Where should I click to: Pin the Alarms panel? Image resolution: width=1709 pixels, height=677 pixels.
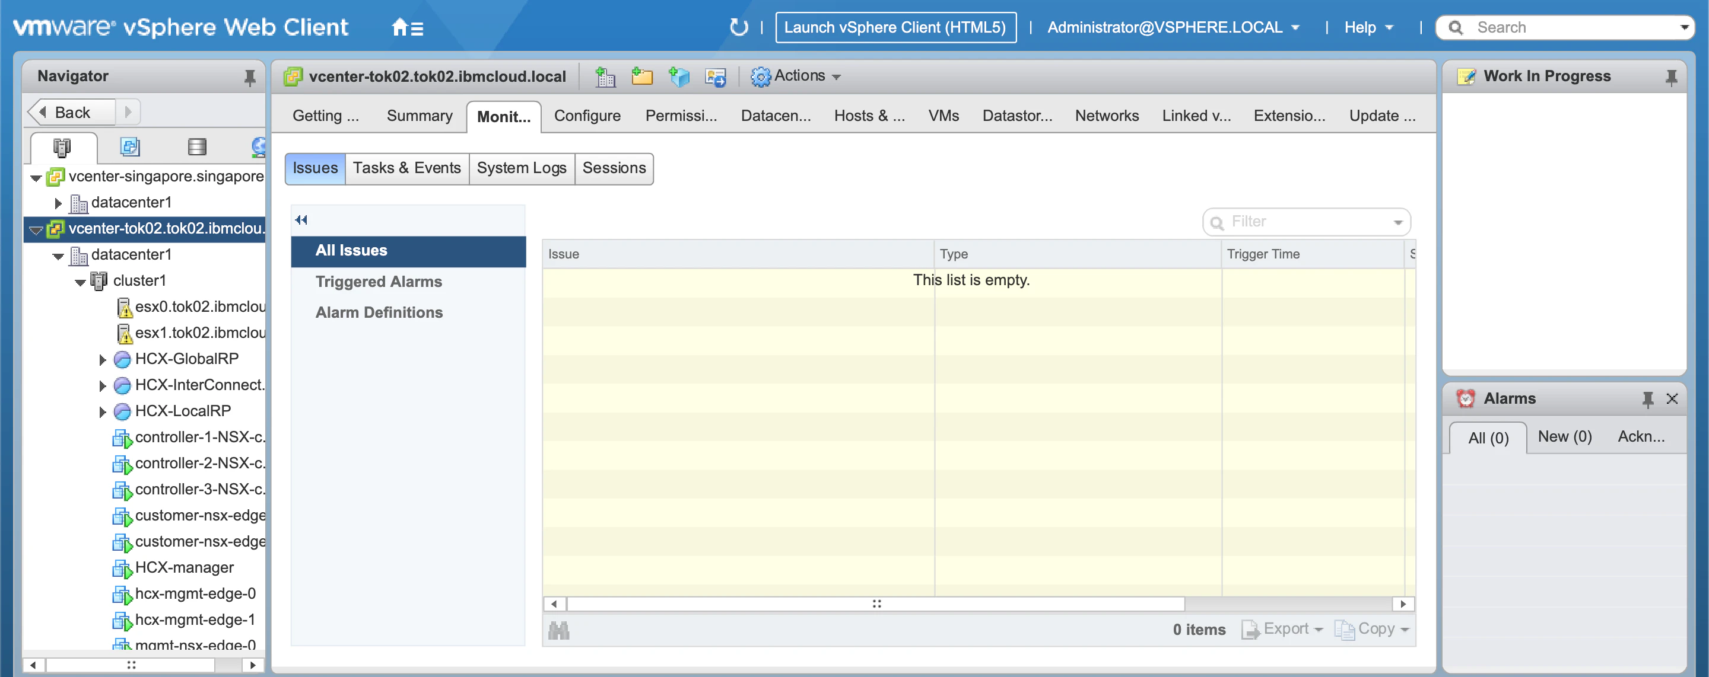pos(1647,398)
